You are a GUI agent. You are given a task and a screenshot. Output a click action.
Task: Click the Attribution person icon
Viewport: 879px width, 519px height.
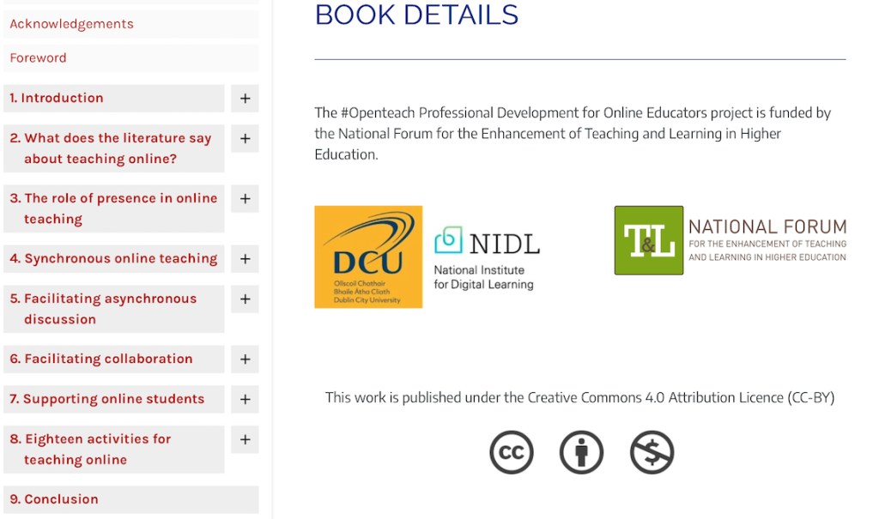(581, 453)
